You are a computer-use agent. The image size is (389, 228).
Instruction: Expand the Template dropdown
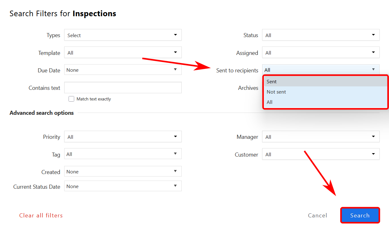(x=123, y=53)
